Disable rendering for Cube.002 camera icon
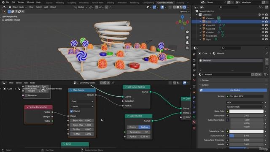Viewport: 270px width, 152px height. (266, 29)
